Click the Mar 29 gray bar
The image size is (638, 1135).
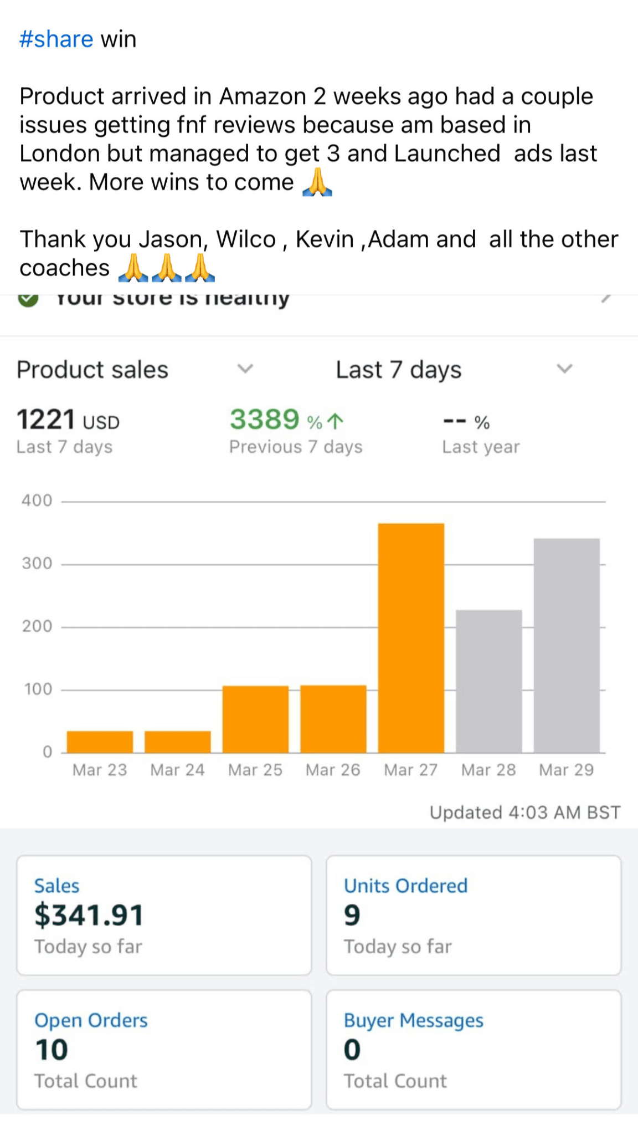[x=567, y=645]
